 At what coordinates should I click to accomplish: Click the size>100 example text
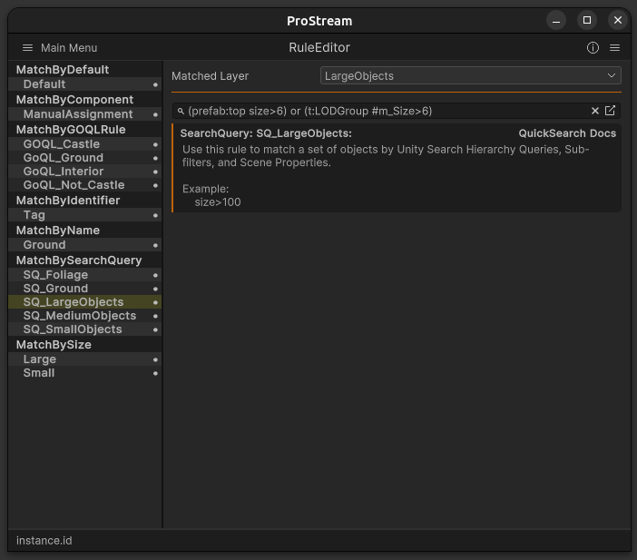(x=218, y=202)
